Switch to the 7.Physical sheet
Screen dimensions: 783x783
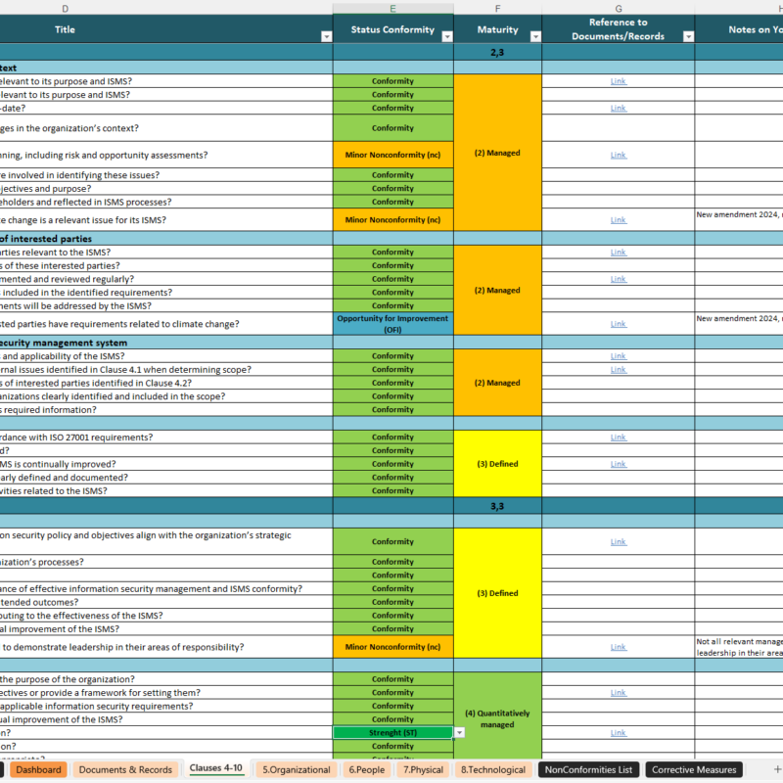[423, 769]
